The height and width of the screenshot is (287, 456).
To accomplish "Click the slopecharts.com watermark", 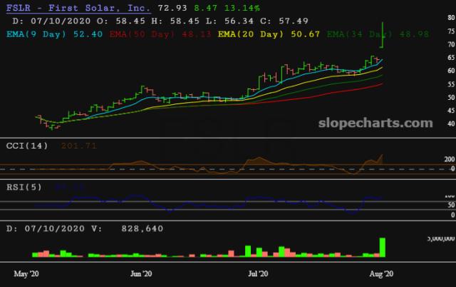I will pyautogui.click(x=375, y=123).
